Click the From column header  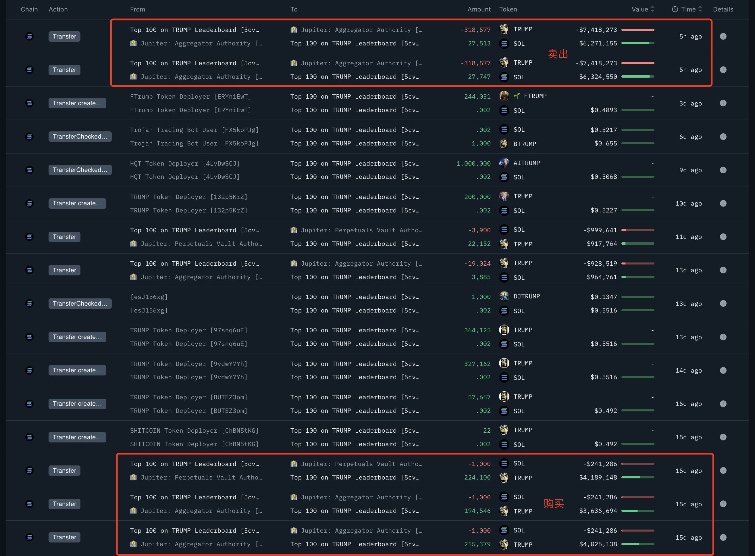pyautogui.click(x=138, y=9)
